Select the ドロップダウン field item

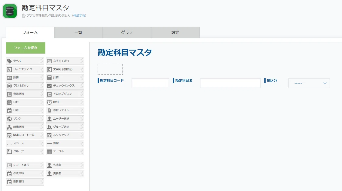pyautogui.click(x=65, y=94)
